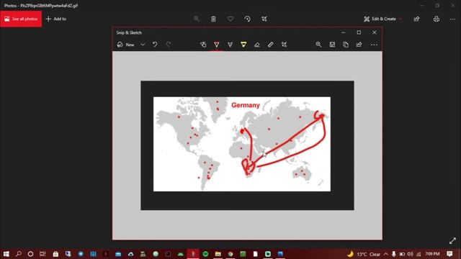Screen dimensions: 461x259
Task: Click the network signal tray icon
Action: [419, 254]
